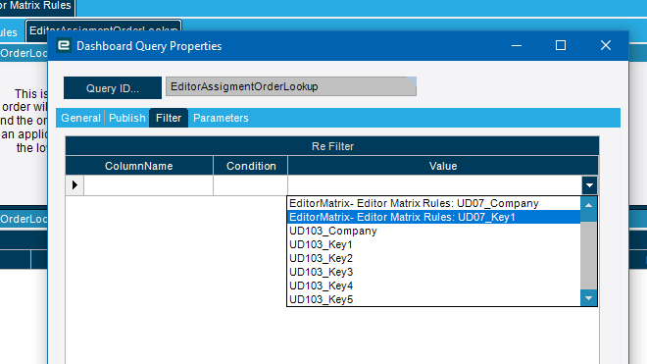Click the Condition column header
This screenshot has height=364, width=647.
(251, 166)
